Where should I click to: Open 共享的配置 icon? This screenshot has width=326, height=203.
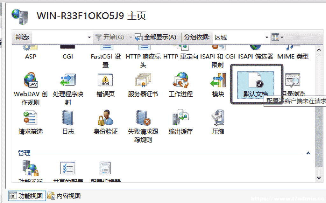(68, 168)
